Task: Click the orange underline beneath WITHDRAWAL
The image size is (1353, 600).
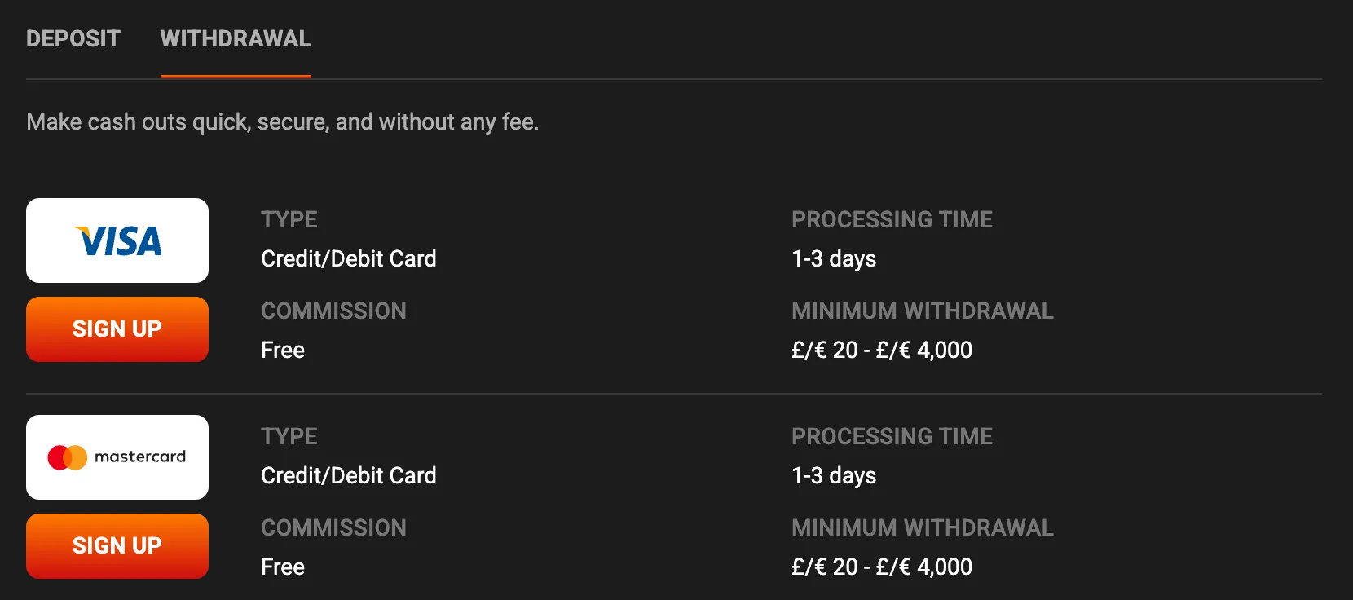Action: pos(235,77)
